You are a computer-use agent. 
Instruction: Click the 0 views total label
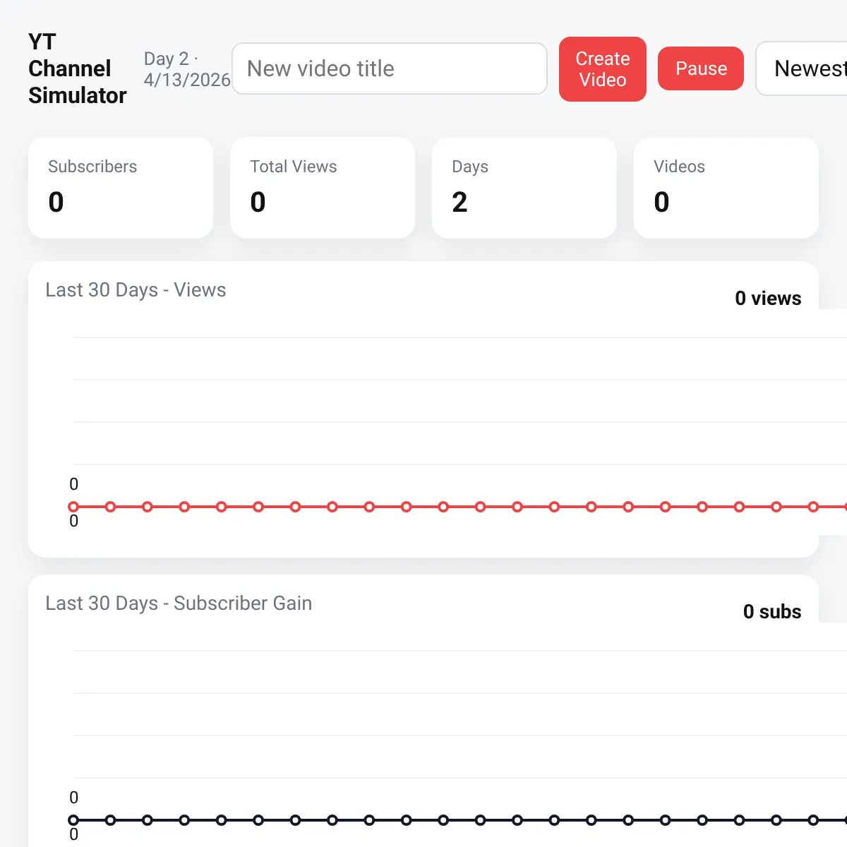pyautogui.click(x=768, y=299)
